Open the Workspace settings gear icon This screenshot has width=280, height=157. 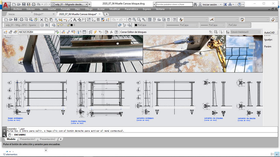[42, 25]
